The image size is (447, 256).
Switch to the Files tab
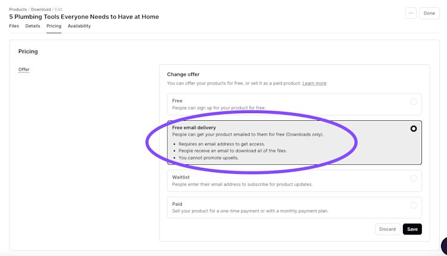14,26
